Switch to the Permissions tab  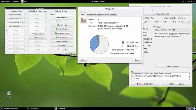(x=92, y=15)
